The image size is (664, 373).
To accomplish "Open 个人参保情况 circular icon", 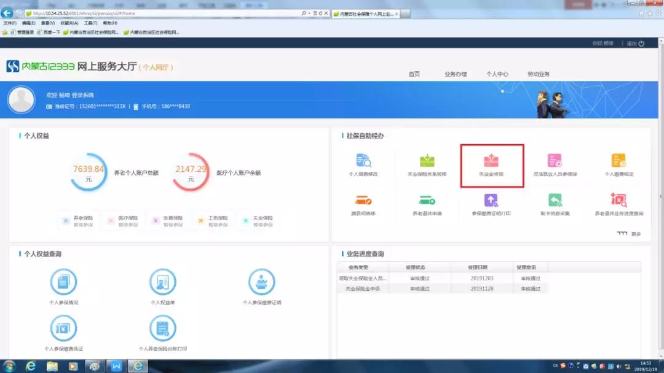I will (x=63, y=284).
